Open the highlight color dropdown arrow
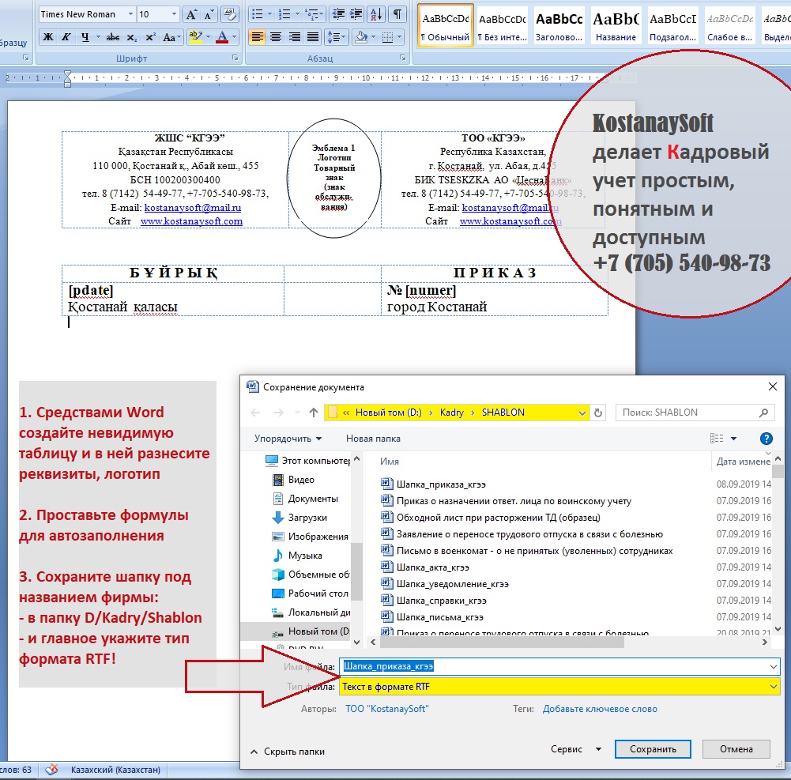 coord(207,37)
